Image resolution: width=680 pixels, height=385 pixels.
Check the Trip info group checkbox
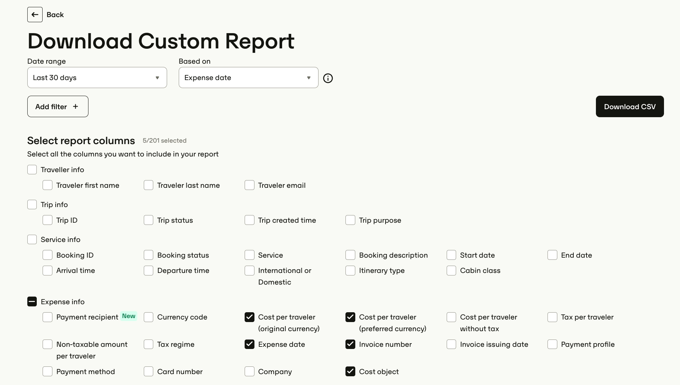[x=32, y=205]
